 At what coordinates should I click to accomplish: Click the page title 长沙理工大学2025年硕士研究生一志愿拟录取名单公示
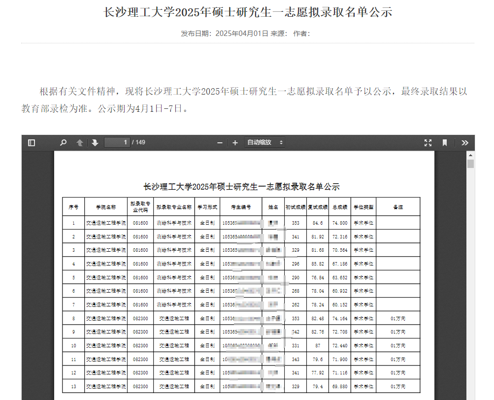click(248, 12)
